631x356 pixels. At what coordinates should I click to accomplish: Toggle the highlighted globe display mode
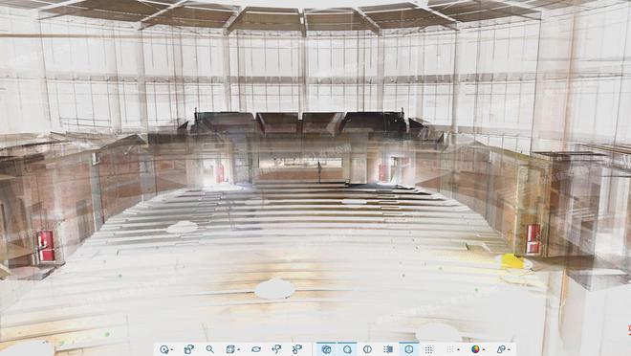pyautogui.click(x=327, y=349)
